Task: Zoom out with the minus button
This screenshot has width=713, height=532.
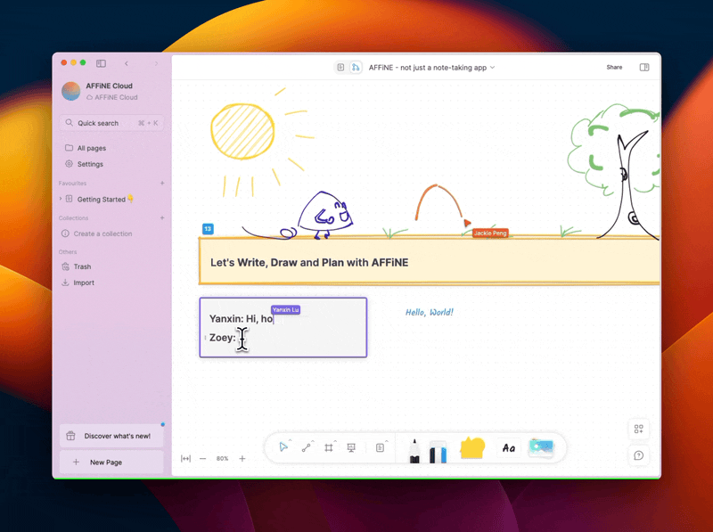Action: click(203, 458)
